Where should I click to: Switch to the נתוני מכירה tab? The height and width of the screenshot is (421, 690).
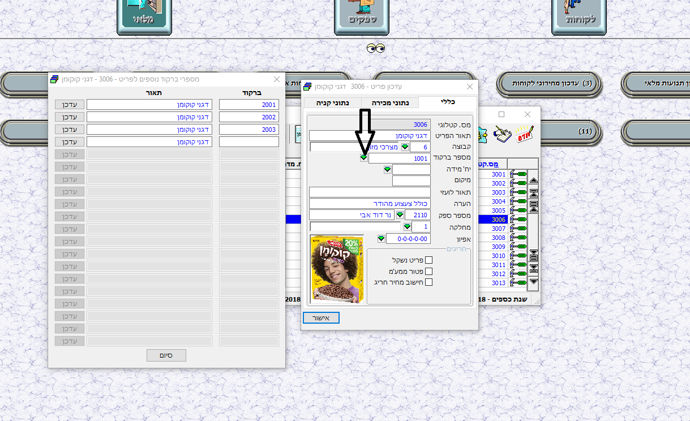(x=391, y=103)
